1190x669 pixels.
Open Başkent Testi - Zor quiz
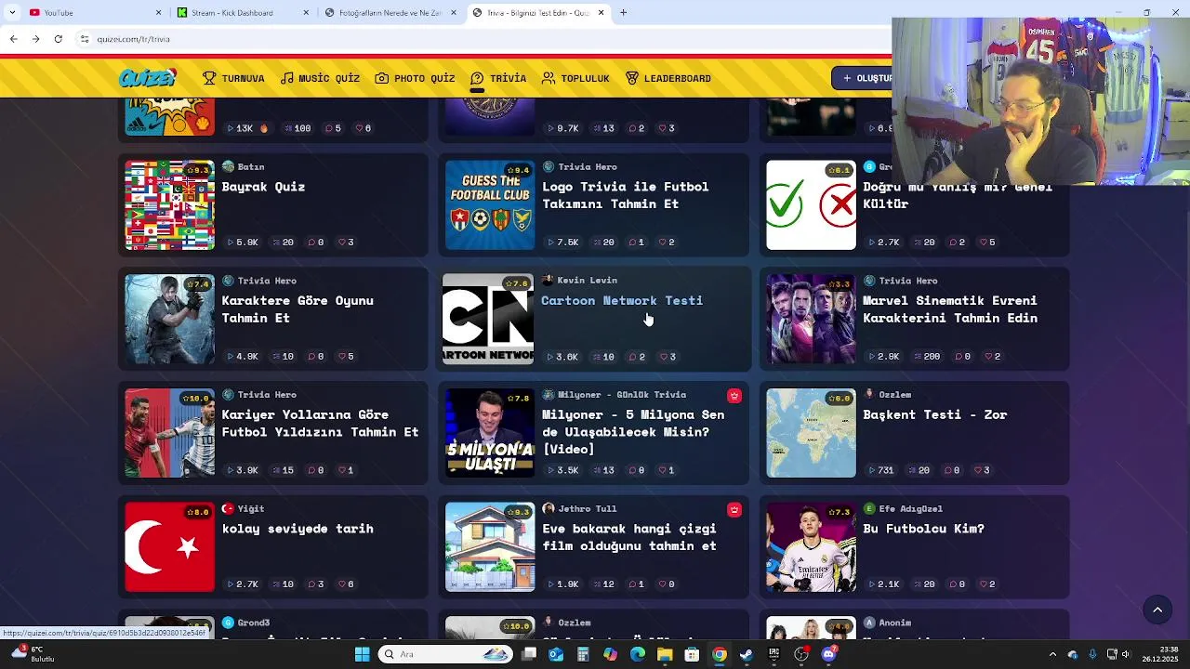tap(934, 414)
